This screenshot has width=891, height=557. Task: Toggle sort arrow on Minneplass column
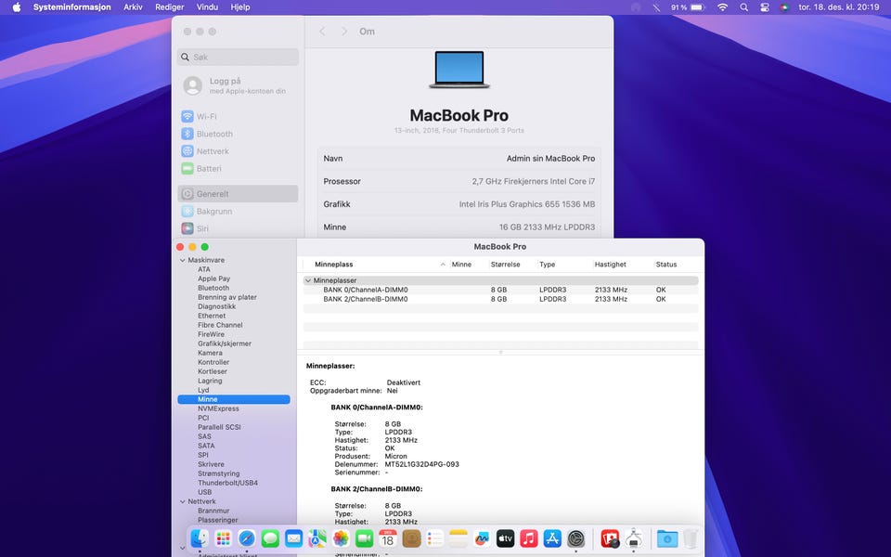point(443,265)
